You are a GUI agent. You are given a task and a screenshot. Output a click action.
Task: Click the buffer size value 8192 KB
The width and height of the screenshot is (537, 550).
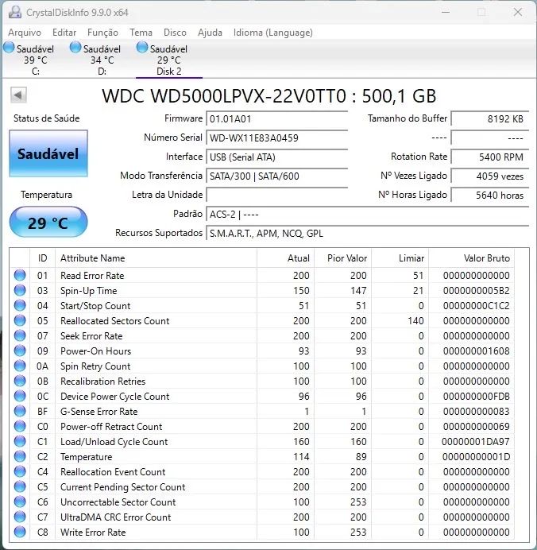coord(489,119)
